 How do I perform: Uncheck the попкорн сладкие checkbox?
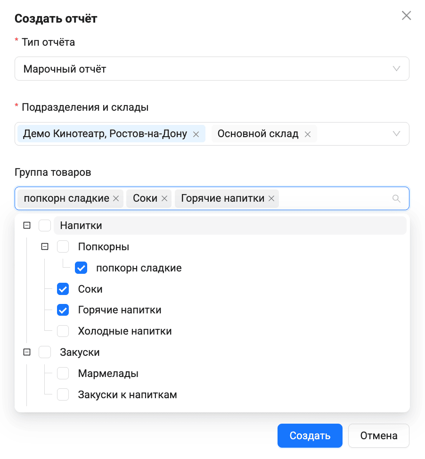tap(81, 268)
